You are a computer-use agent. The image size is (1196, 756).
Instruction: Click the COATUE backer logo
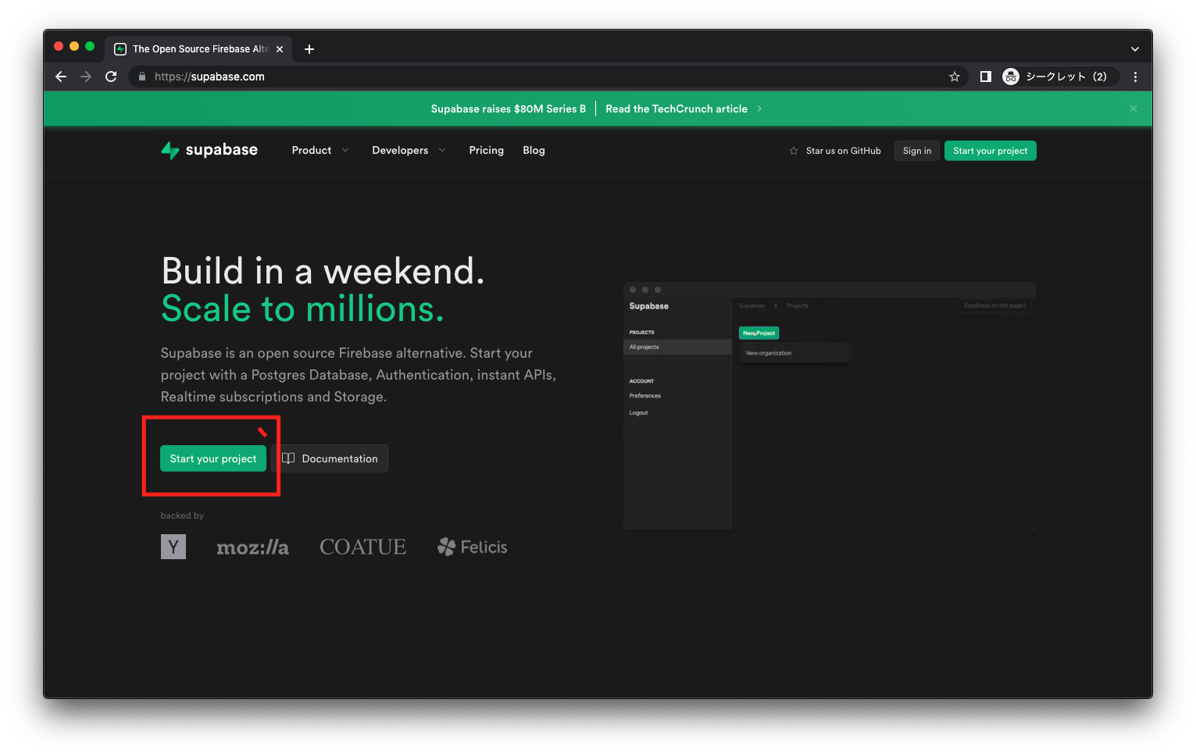pos(362,547)
